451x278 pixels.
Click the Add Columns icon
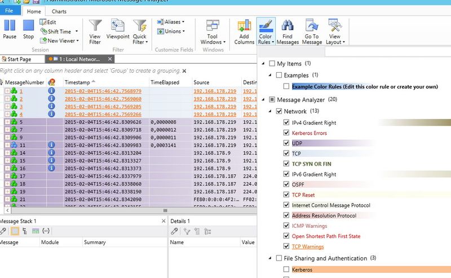click(x=244, y=25)
